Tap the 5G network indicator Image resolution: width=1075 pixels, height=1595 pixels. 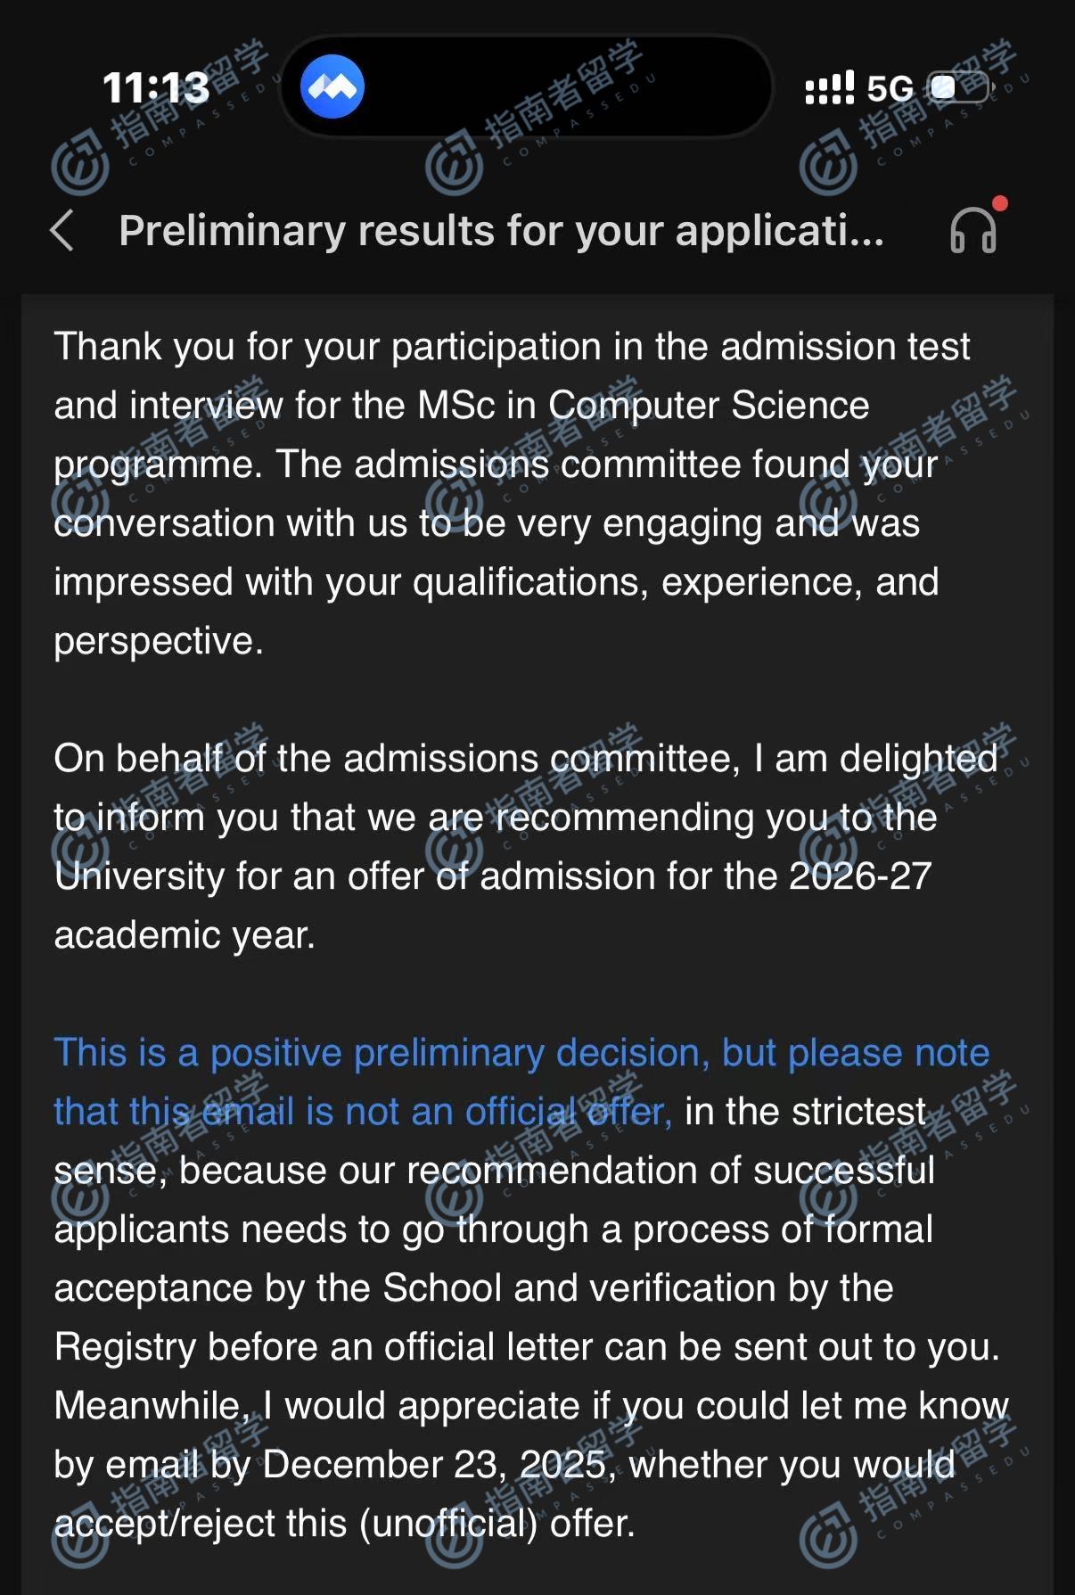(x=890, y=87)
